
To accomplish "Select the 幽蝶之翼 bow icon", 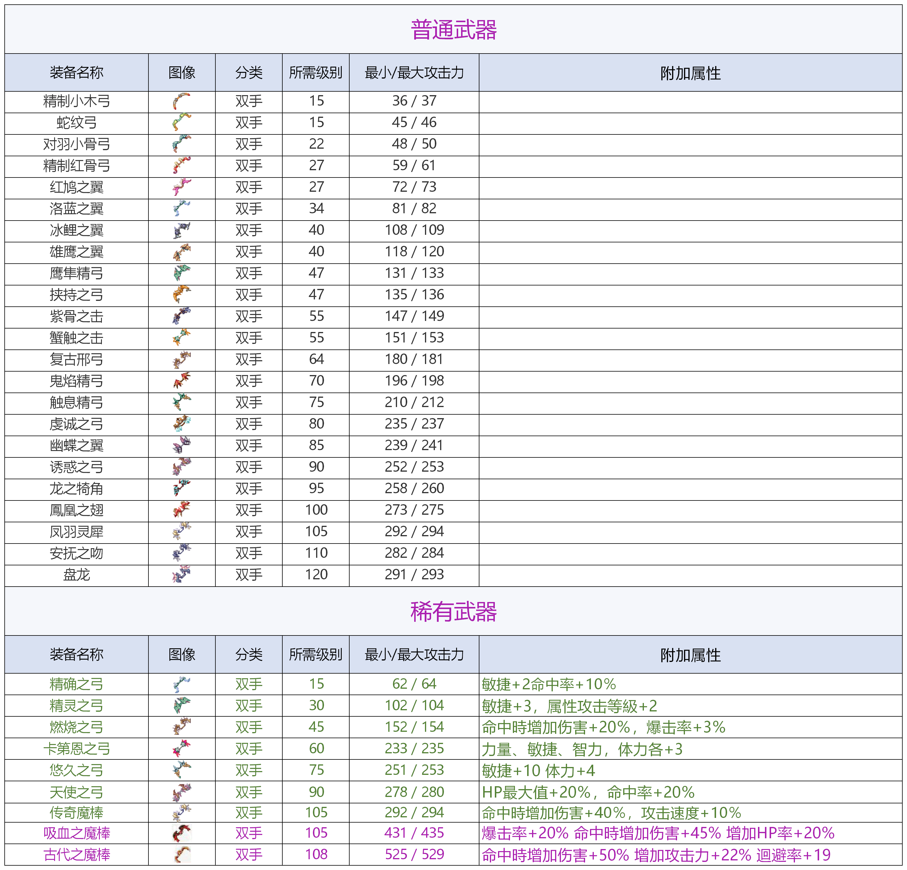I will 181,445.
